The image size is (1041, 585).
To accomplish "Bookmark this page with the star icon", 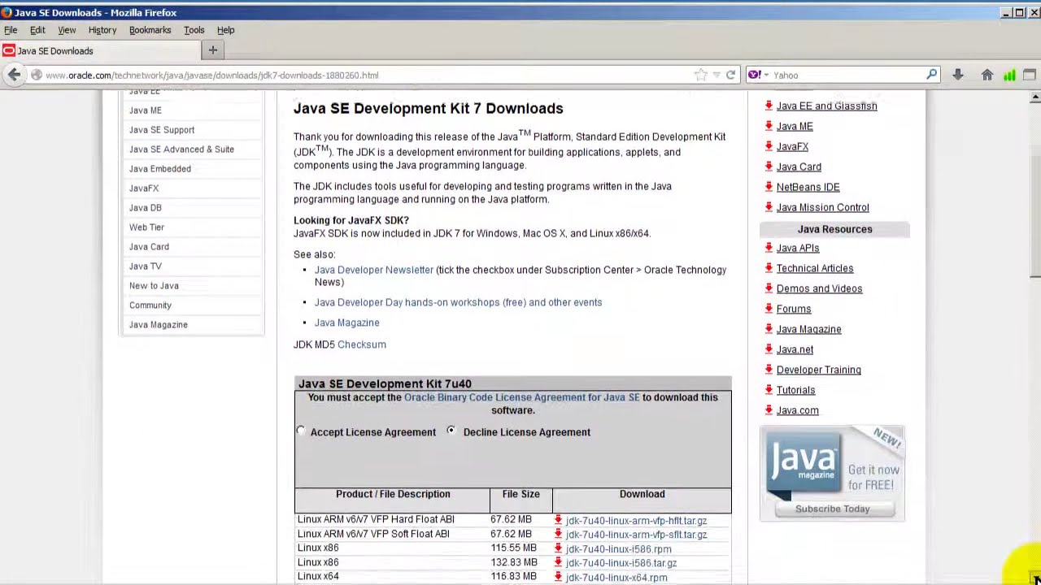I will (700, 75).
